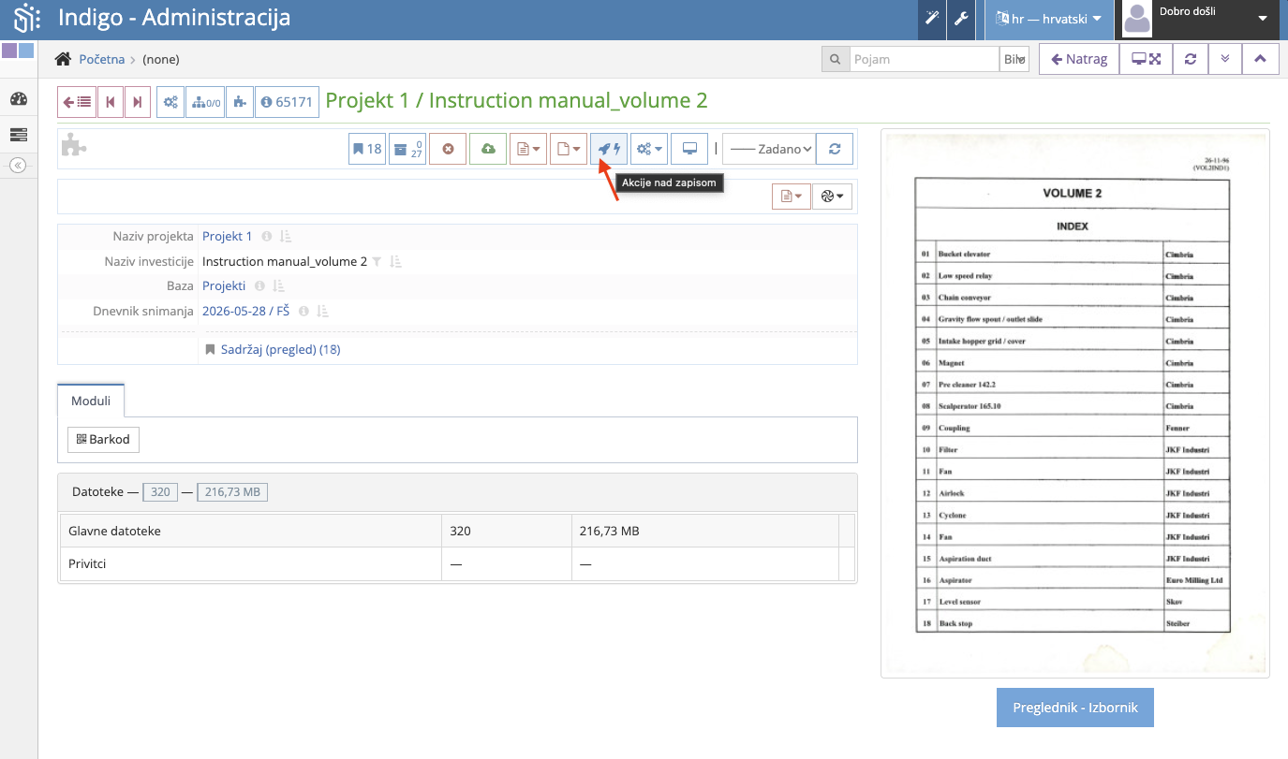Toggle fullscreen monitor view icon

point(1146,59)
